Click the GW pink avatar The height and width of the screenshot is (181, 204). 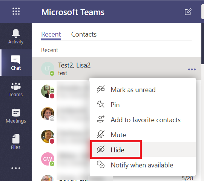(48, 159)
